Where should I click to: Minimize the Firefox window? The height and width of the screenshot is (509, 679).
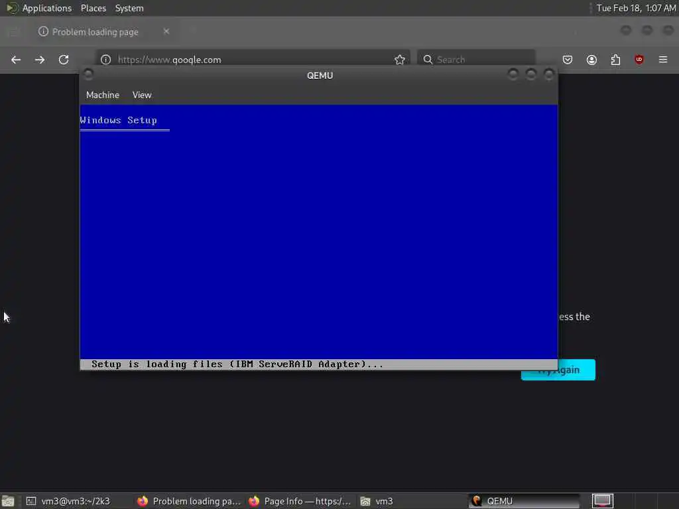click(x=626, y=30)
